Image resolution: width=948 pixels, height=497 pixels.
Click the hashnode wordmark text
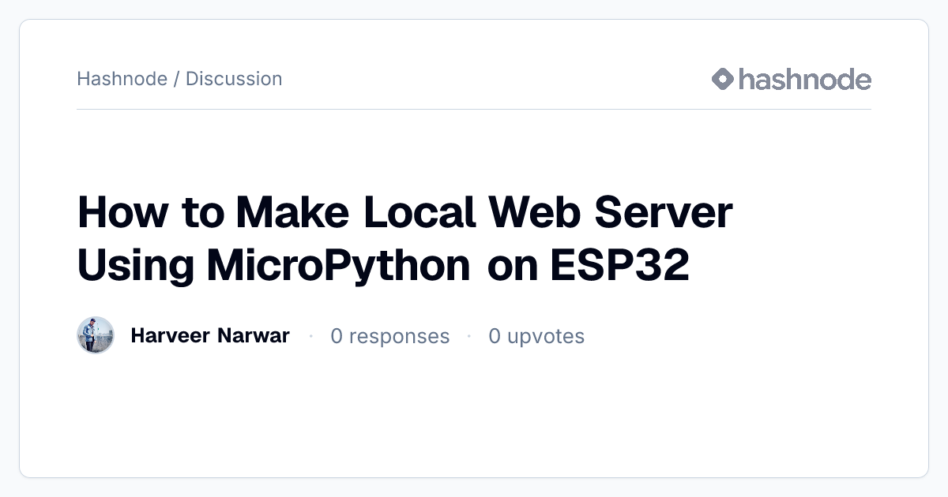(x=805, y=79)
